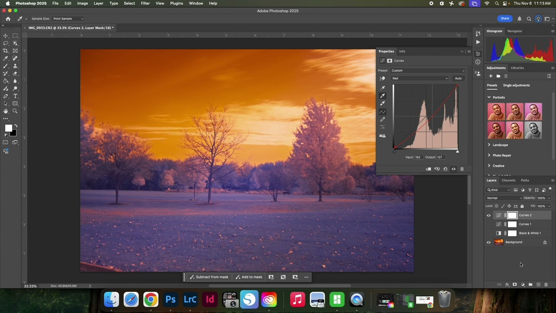Open the layer style fx menu
This screenshot has height=313, width=556.
[x=507, y=285]
